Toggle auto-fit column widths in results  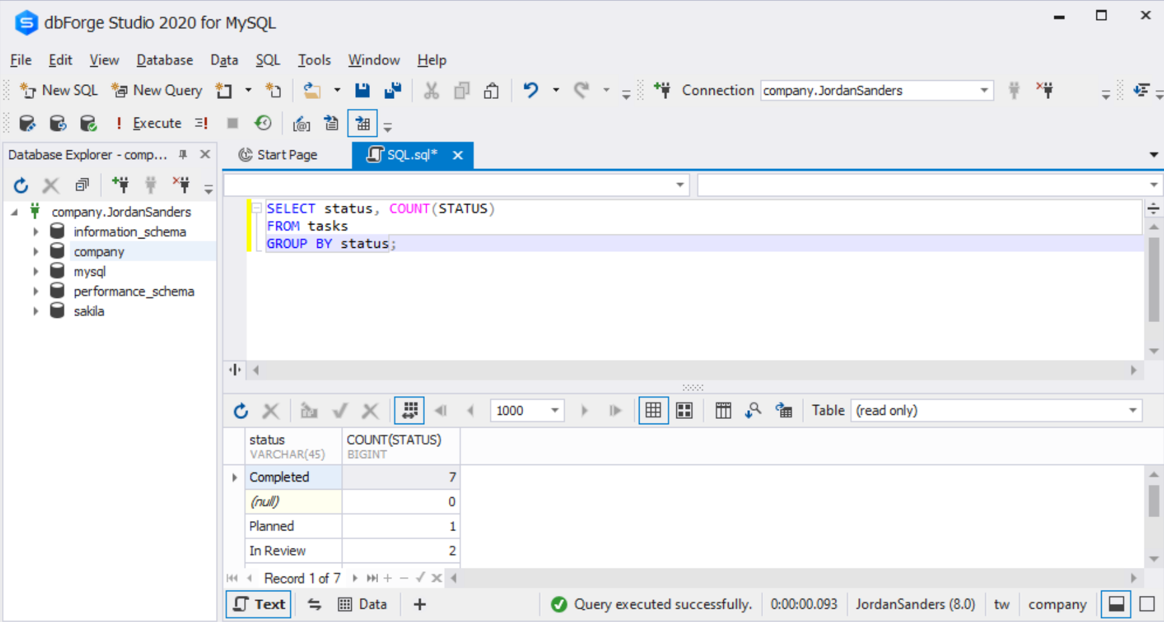(x=409, y=411)
